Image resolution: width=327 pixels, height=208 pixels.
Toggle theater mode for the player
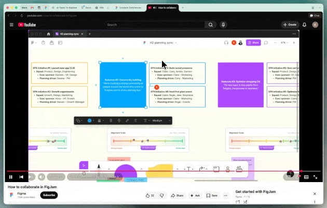(x=306, y=177)
